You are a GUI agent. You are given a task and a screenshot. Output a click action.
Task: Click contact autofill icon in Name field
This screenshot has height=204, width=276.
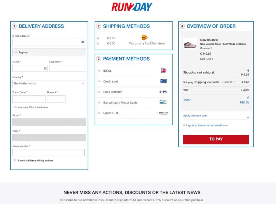pos(45,68)
